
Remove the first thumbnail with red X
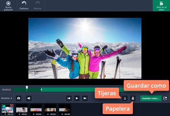click(x=12, y=106)
